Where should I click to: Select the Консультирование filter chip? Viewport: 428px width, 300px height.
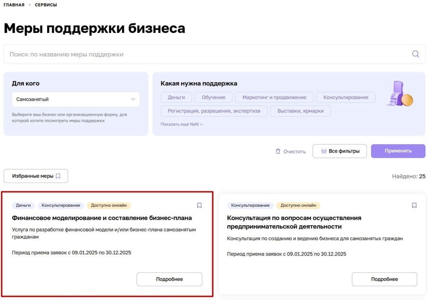click(x=345, y=97)
